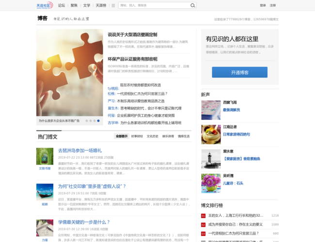The image size is (315, 242).
Task: Click the 吴昕孺 flower avatar
Action: [211, 183]
